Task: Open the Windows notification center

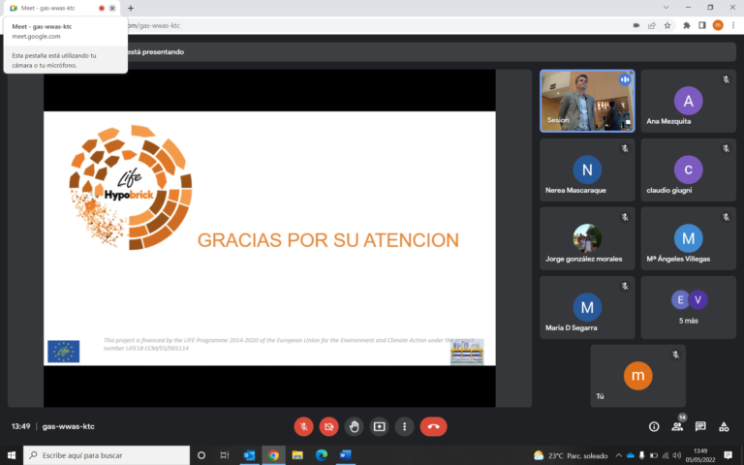Action: tap(728, 455)
